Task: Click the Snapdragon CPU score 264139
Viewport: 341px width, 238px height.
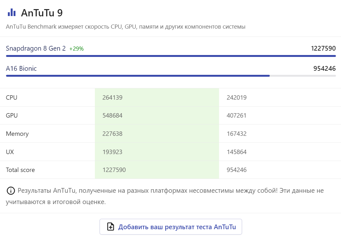Action: (112, 97)
